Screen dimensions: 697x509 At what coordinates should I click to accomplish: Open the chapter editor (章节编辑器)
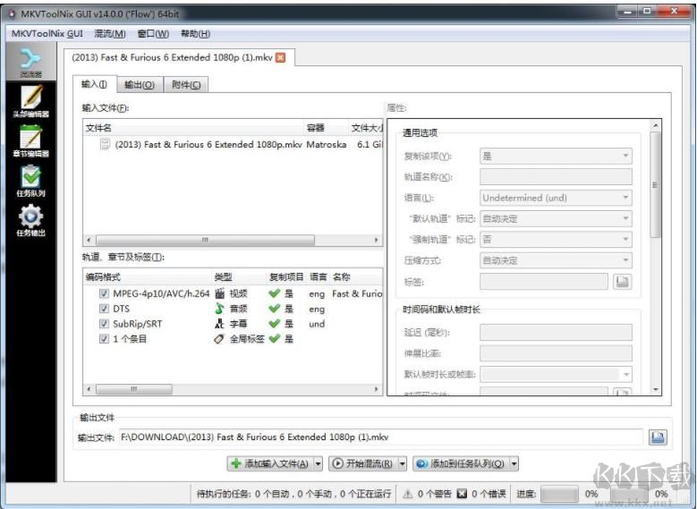pyautogui.click(x=30, y=141)
